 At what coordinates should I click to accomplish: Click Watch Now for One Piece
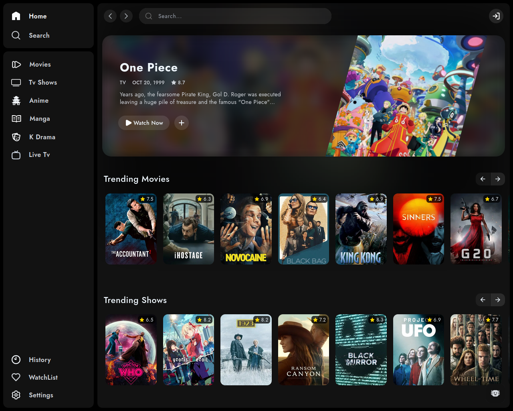[144, 123]
